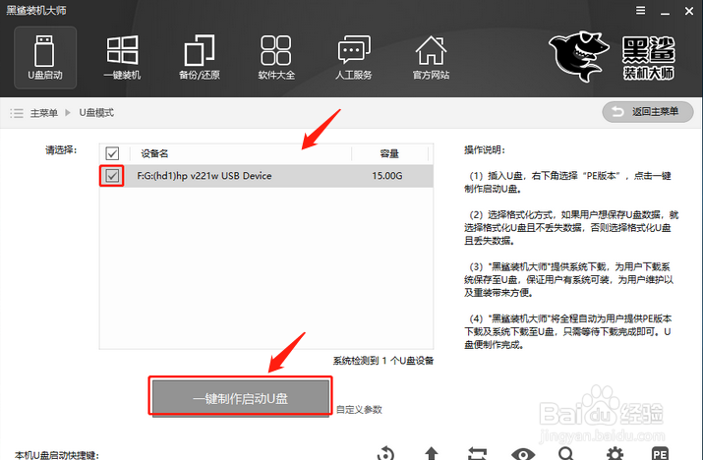Click the two-arrow convert icon
This screenshot has width=703, height=460.
[x=477, y=453]
